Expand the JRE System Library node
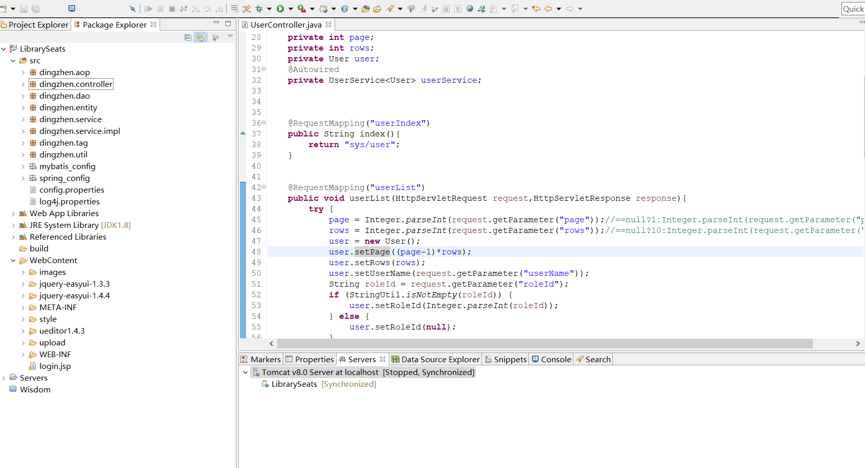This screenshot has height=468, width=865. coord(13,225)
